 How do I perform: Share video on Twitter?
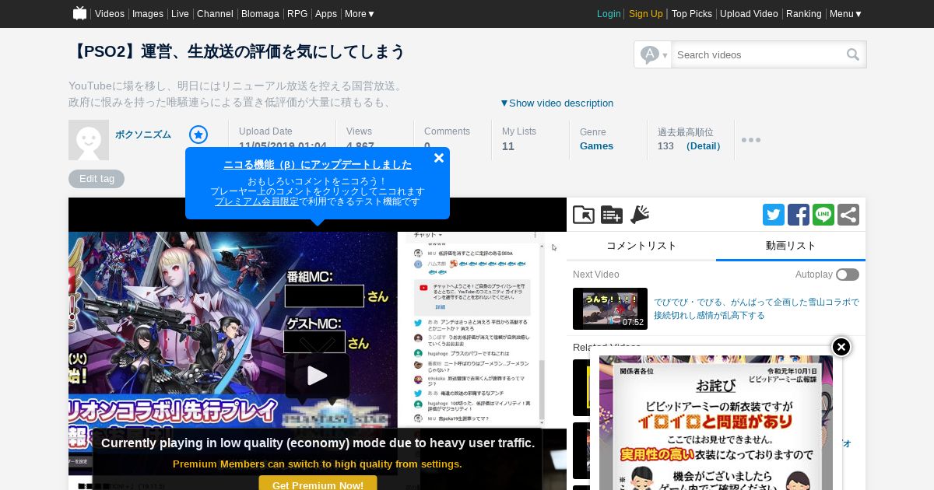point(774,215)
